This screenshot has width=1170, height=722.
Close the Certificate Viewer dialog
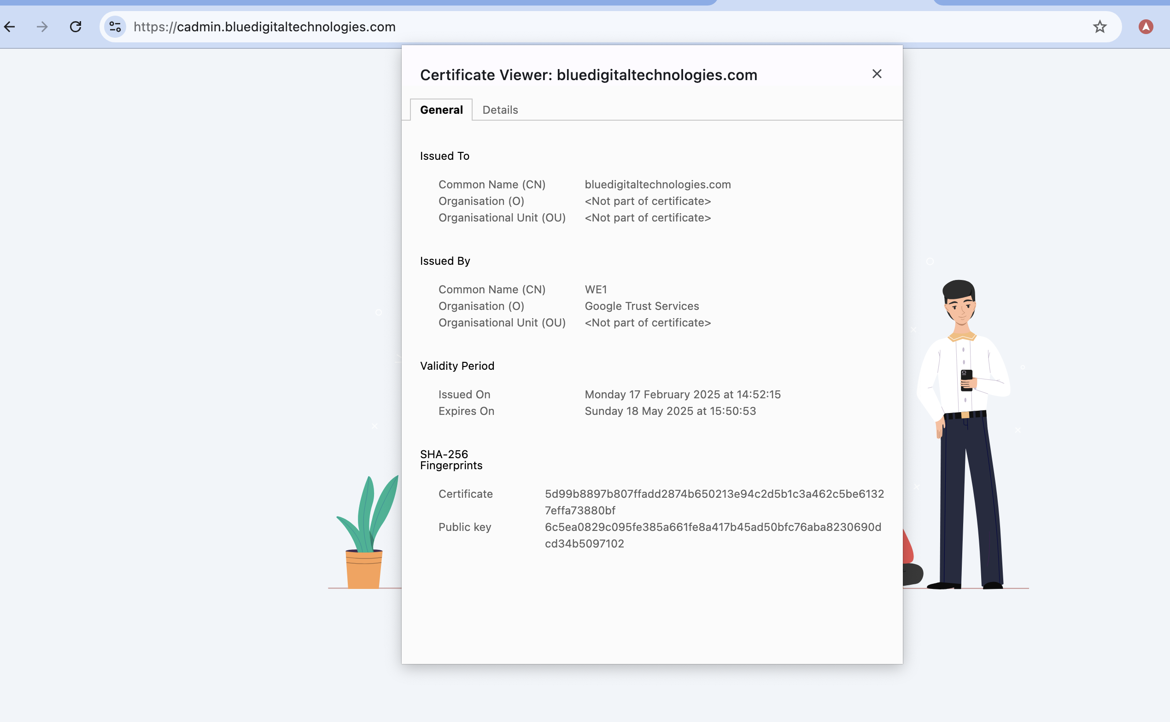[x=876, y=74]
